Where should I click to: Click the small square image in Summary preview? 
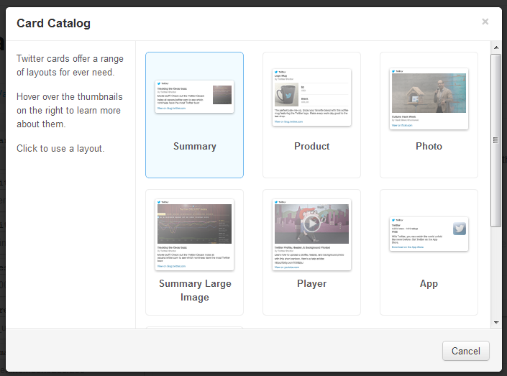222,95
